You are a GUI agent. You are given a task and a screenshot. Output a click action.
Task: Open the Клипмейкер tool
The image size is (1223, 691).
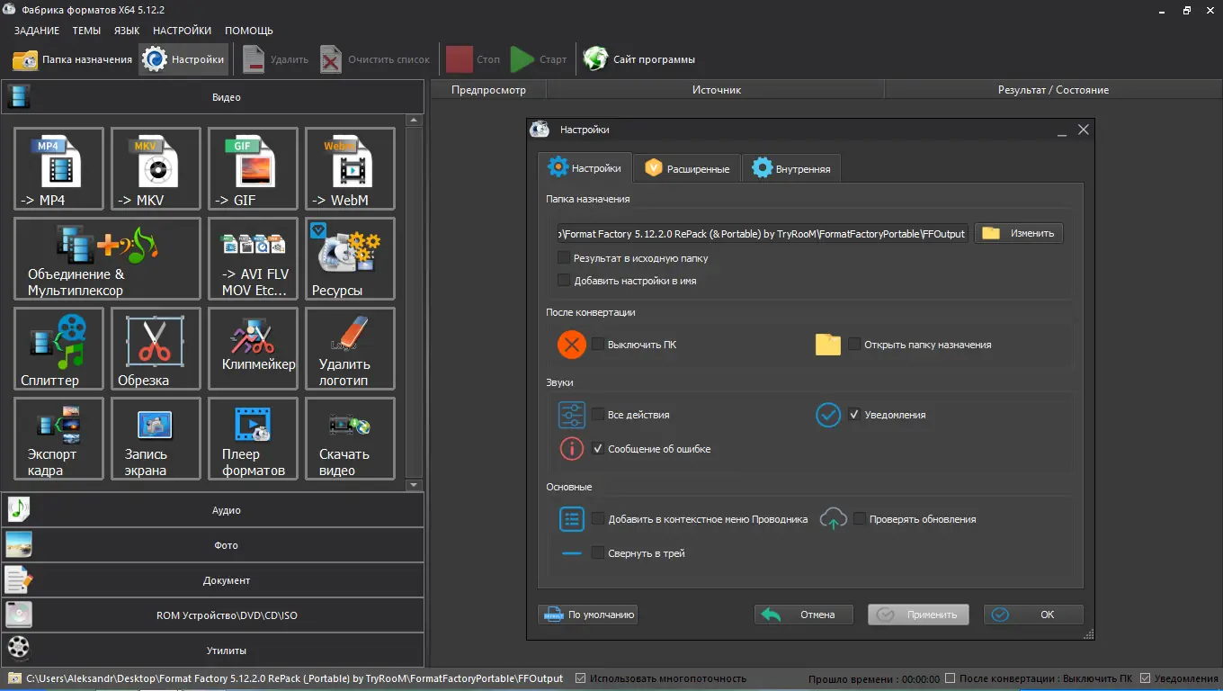click(254, 349)
